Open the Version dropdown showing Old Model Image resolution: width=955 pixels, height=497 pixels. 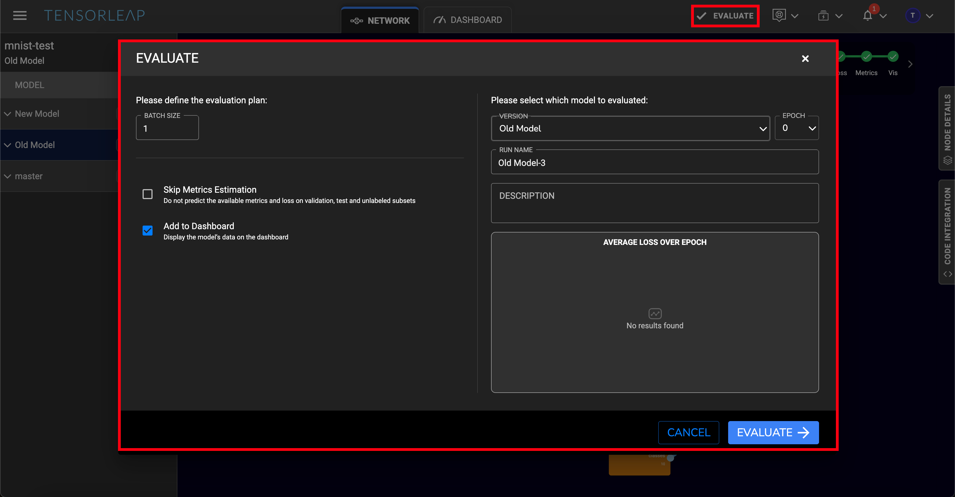[x=630, y=128]
